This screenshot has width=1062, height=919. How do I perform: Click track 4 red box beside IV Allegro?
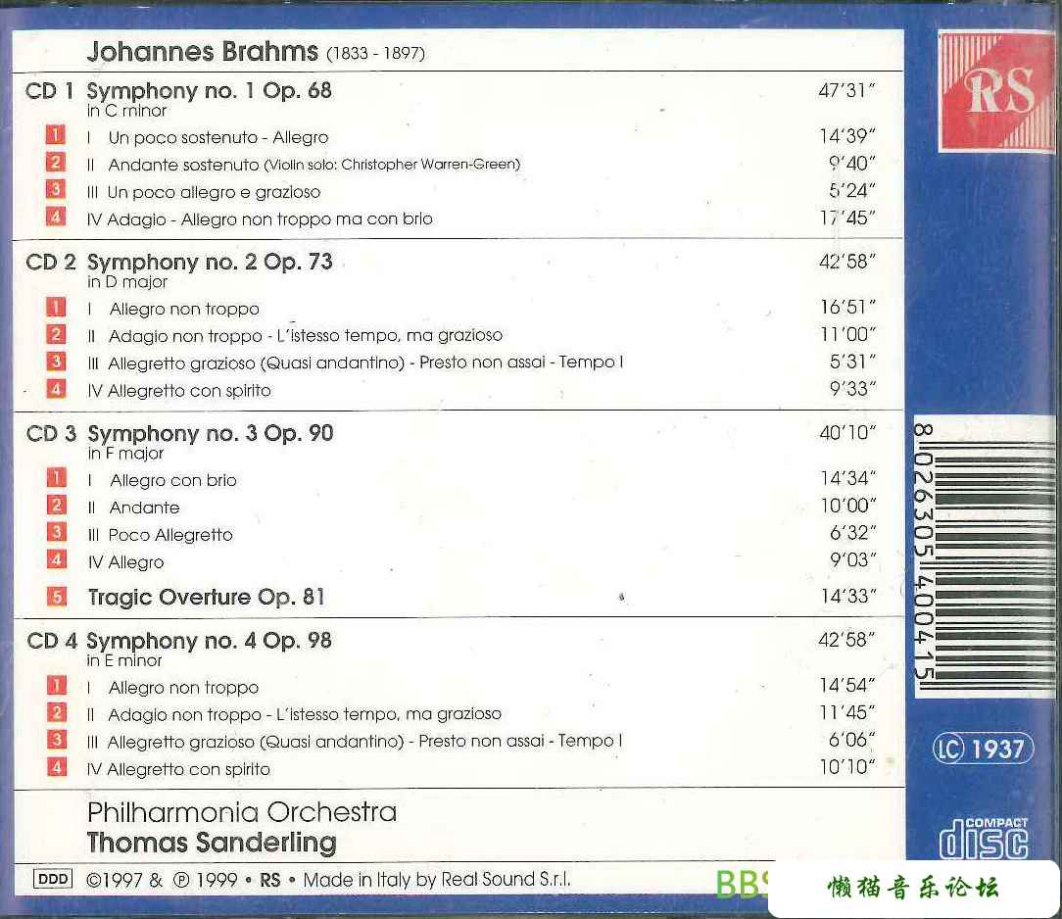tap(56, 559)
